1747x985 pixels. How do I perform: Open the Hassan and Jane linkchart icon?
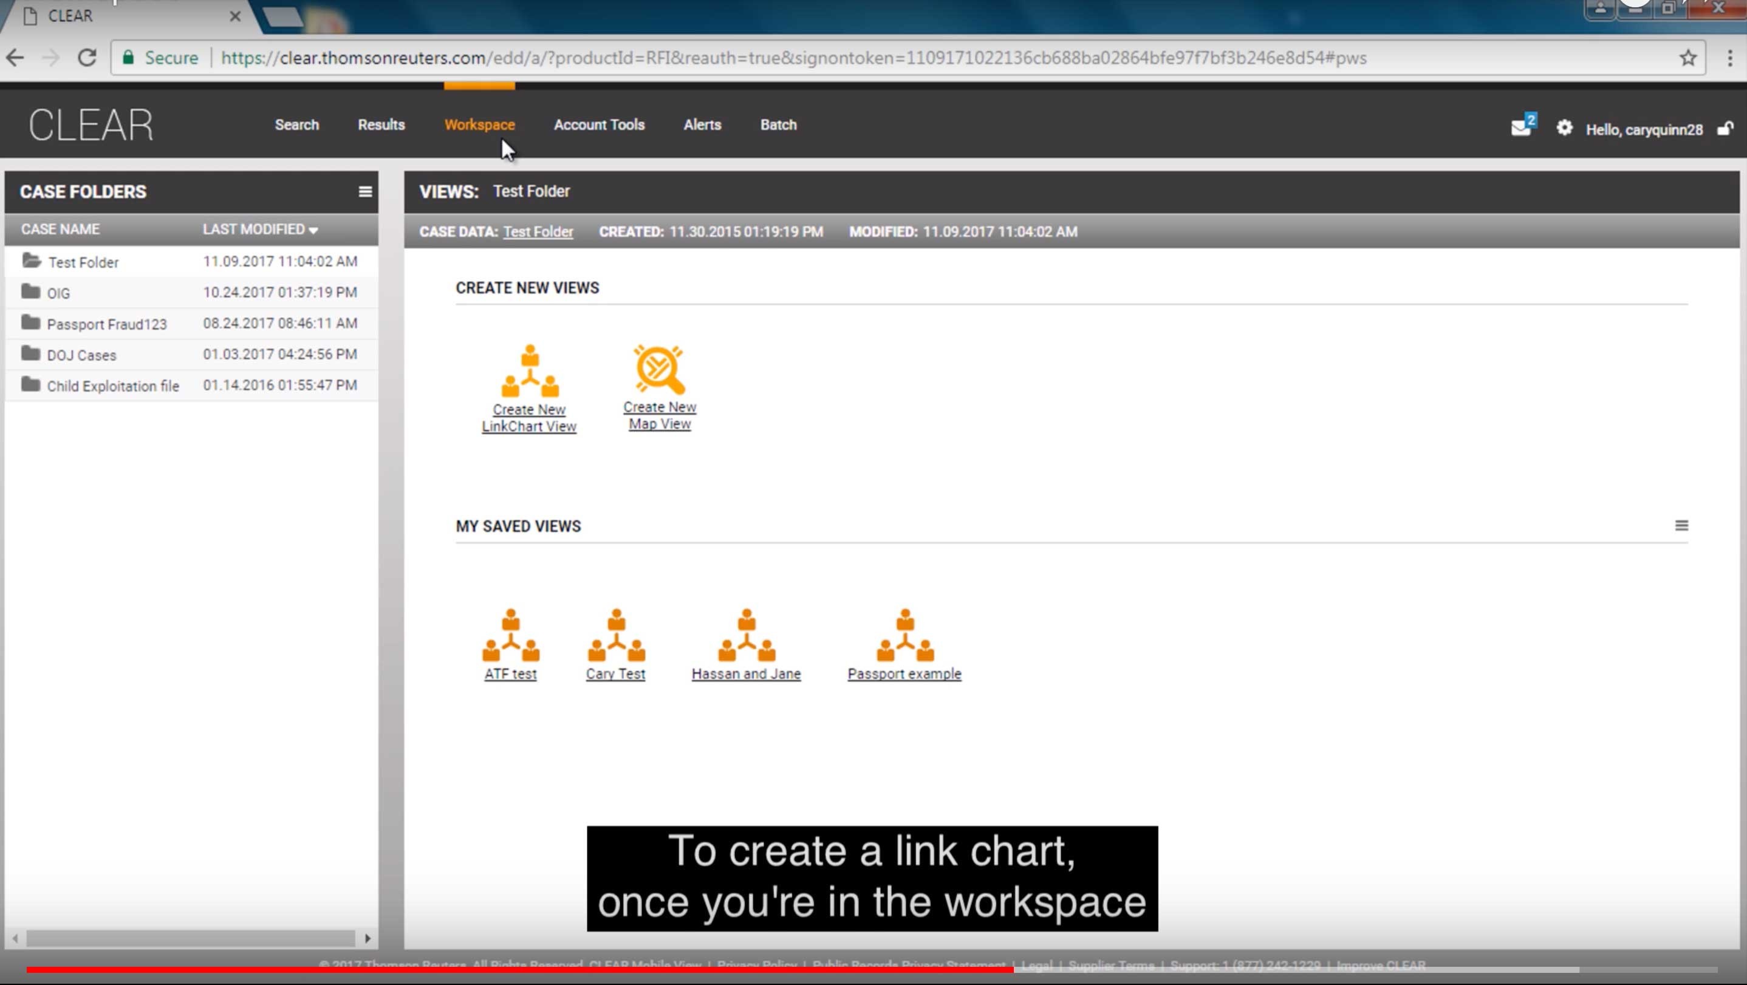pos(746,635)
